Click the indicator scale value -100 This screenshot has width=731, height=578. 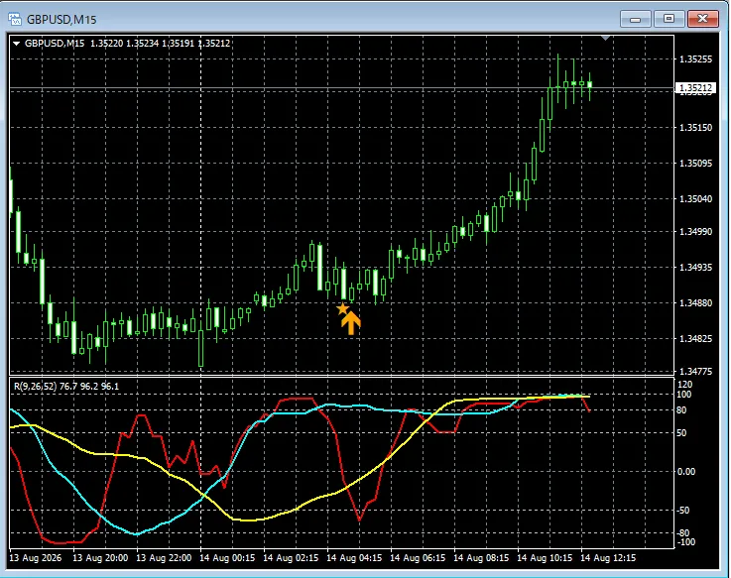[685, 542]
